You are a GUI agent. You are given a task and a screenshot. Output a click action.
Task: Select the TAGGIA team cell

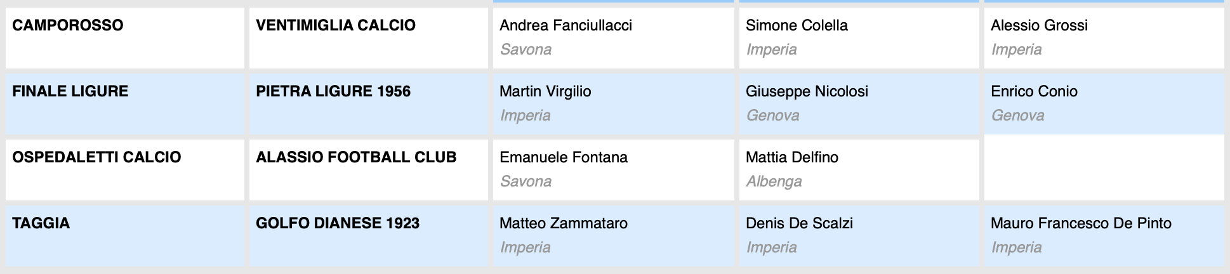click(x=125, y=236)
